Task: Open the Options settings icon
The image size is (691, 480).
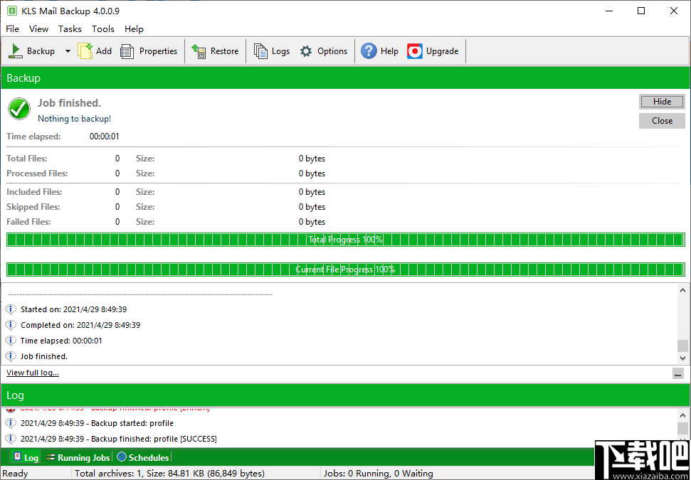Action: (305, 50)
